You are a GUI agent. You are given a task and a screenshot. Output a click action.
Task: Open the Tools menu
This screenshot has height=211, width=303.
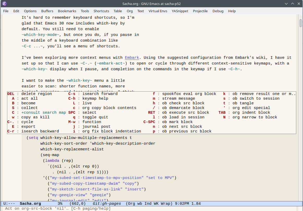click(85, 11)
